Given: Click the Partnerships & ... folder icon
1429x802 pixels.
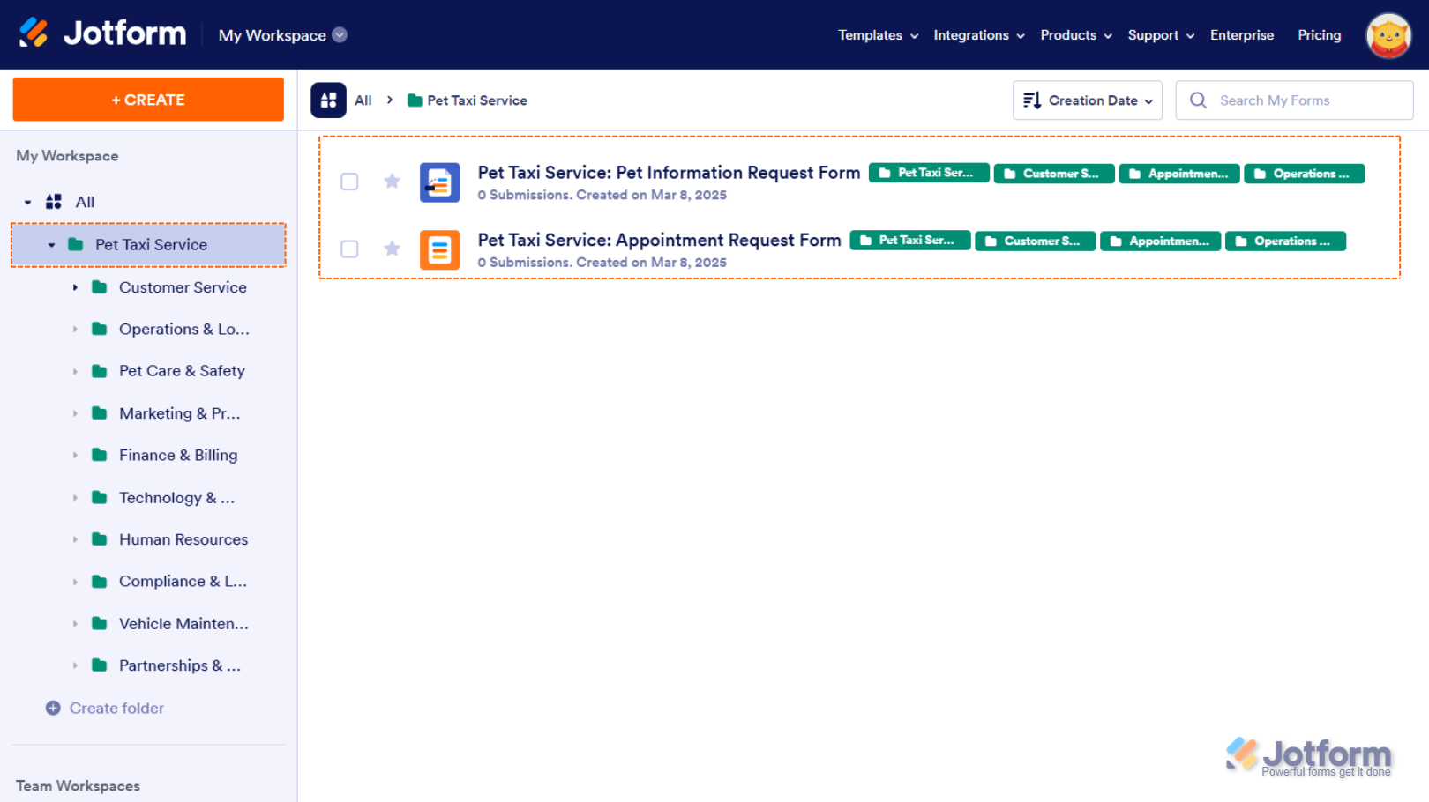Looking at the screenshot, I should coord(100,665).
